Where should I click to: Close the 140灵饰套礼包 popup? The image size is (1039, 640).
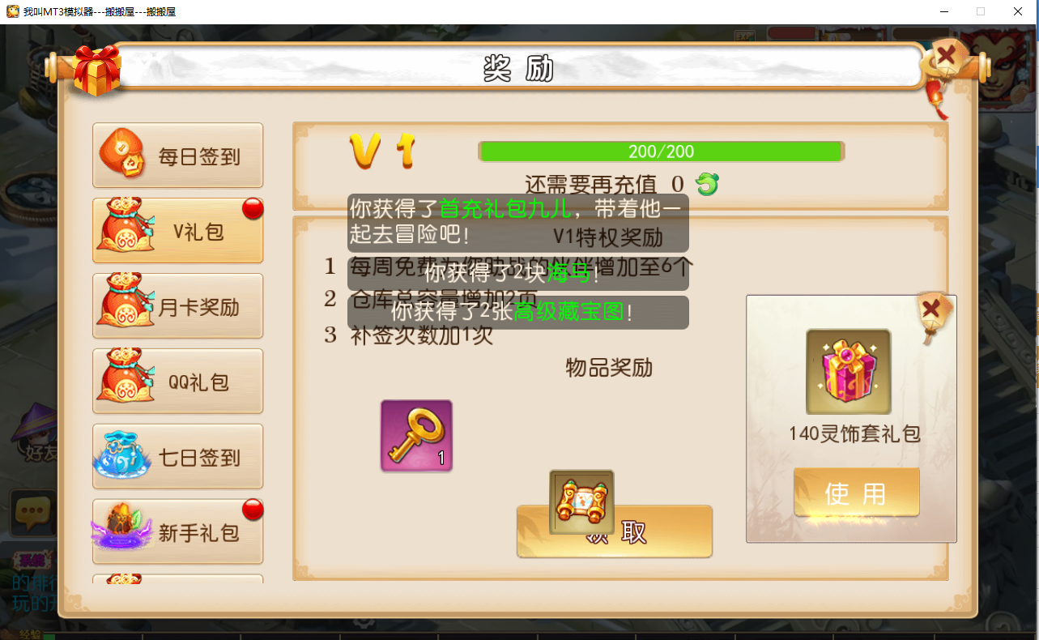click(x=932, y=309)
